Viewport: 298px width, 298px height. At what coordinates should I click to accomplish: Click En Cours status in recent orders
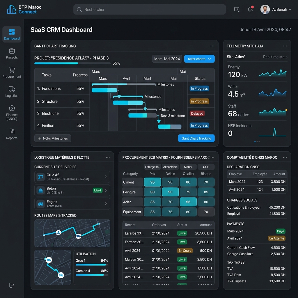click(x=185, y=251)
